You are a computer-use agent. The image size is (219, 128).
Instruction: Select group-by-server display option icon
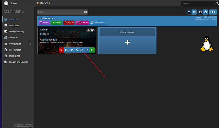pos(200,12)
